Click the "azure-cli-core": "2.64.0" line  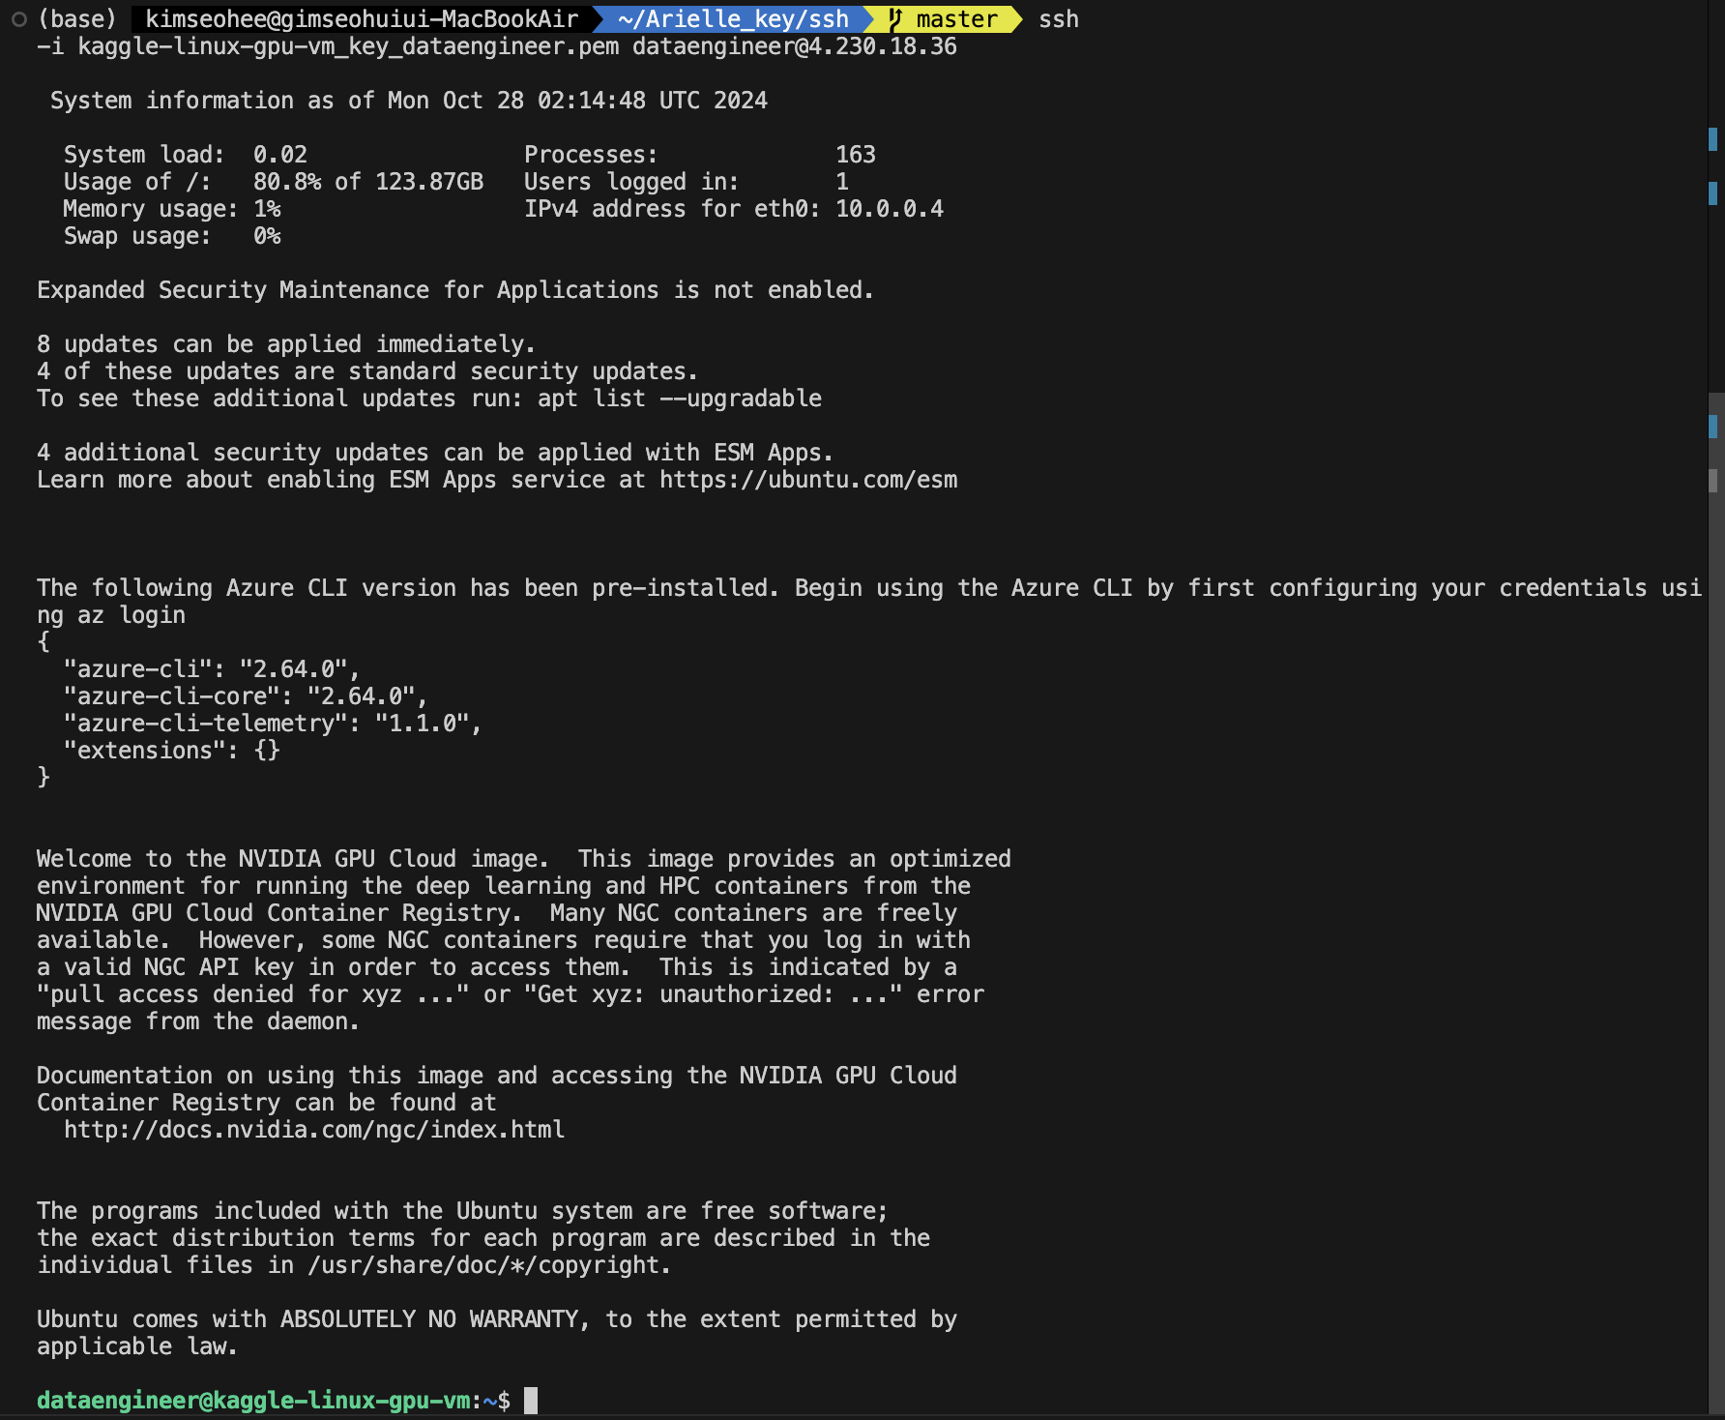tap(246, 696)
